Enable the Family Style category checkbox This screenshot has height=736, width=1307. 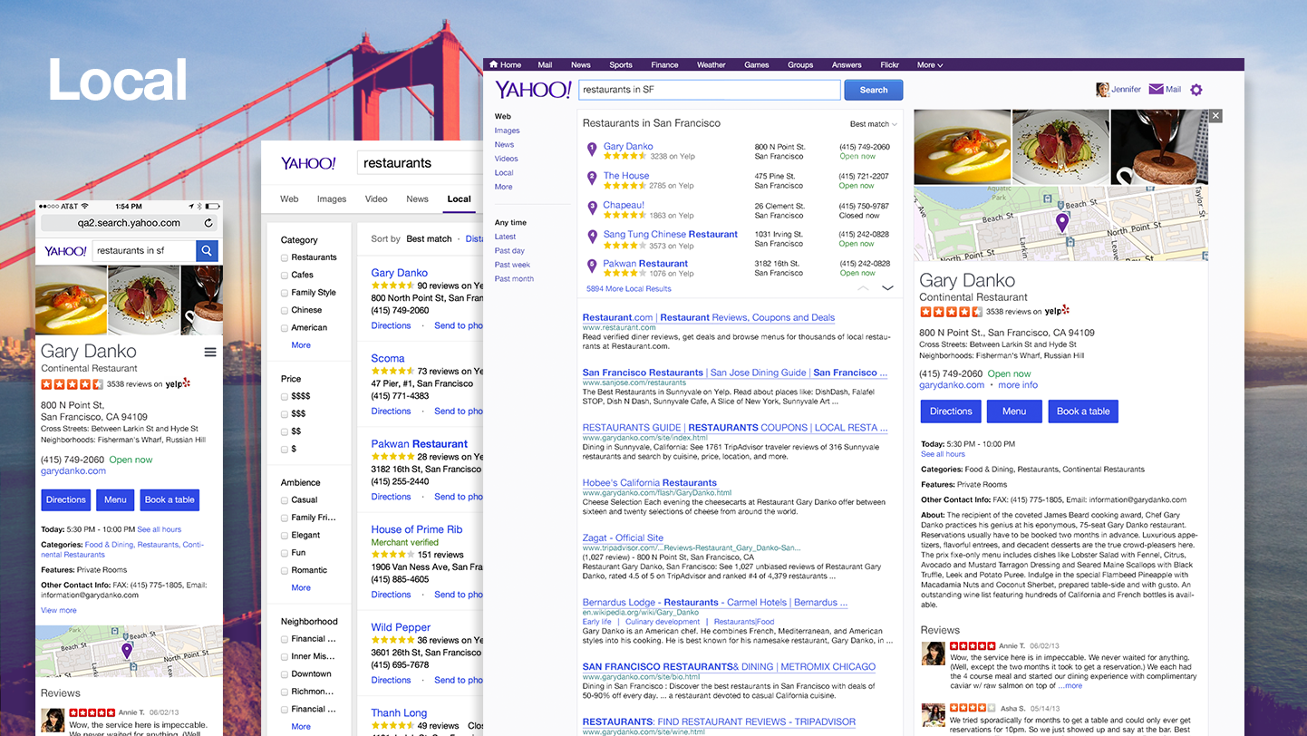pos(285,293)
